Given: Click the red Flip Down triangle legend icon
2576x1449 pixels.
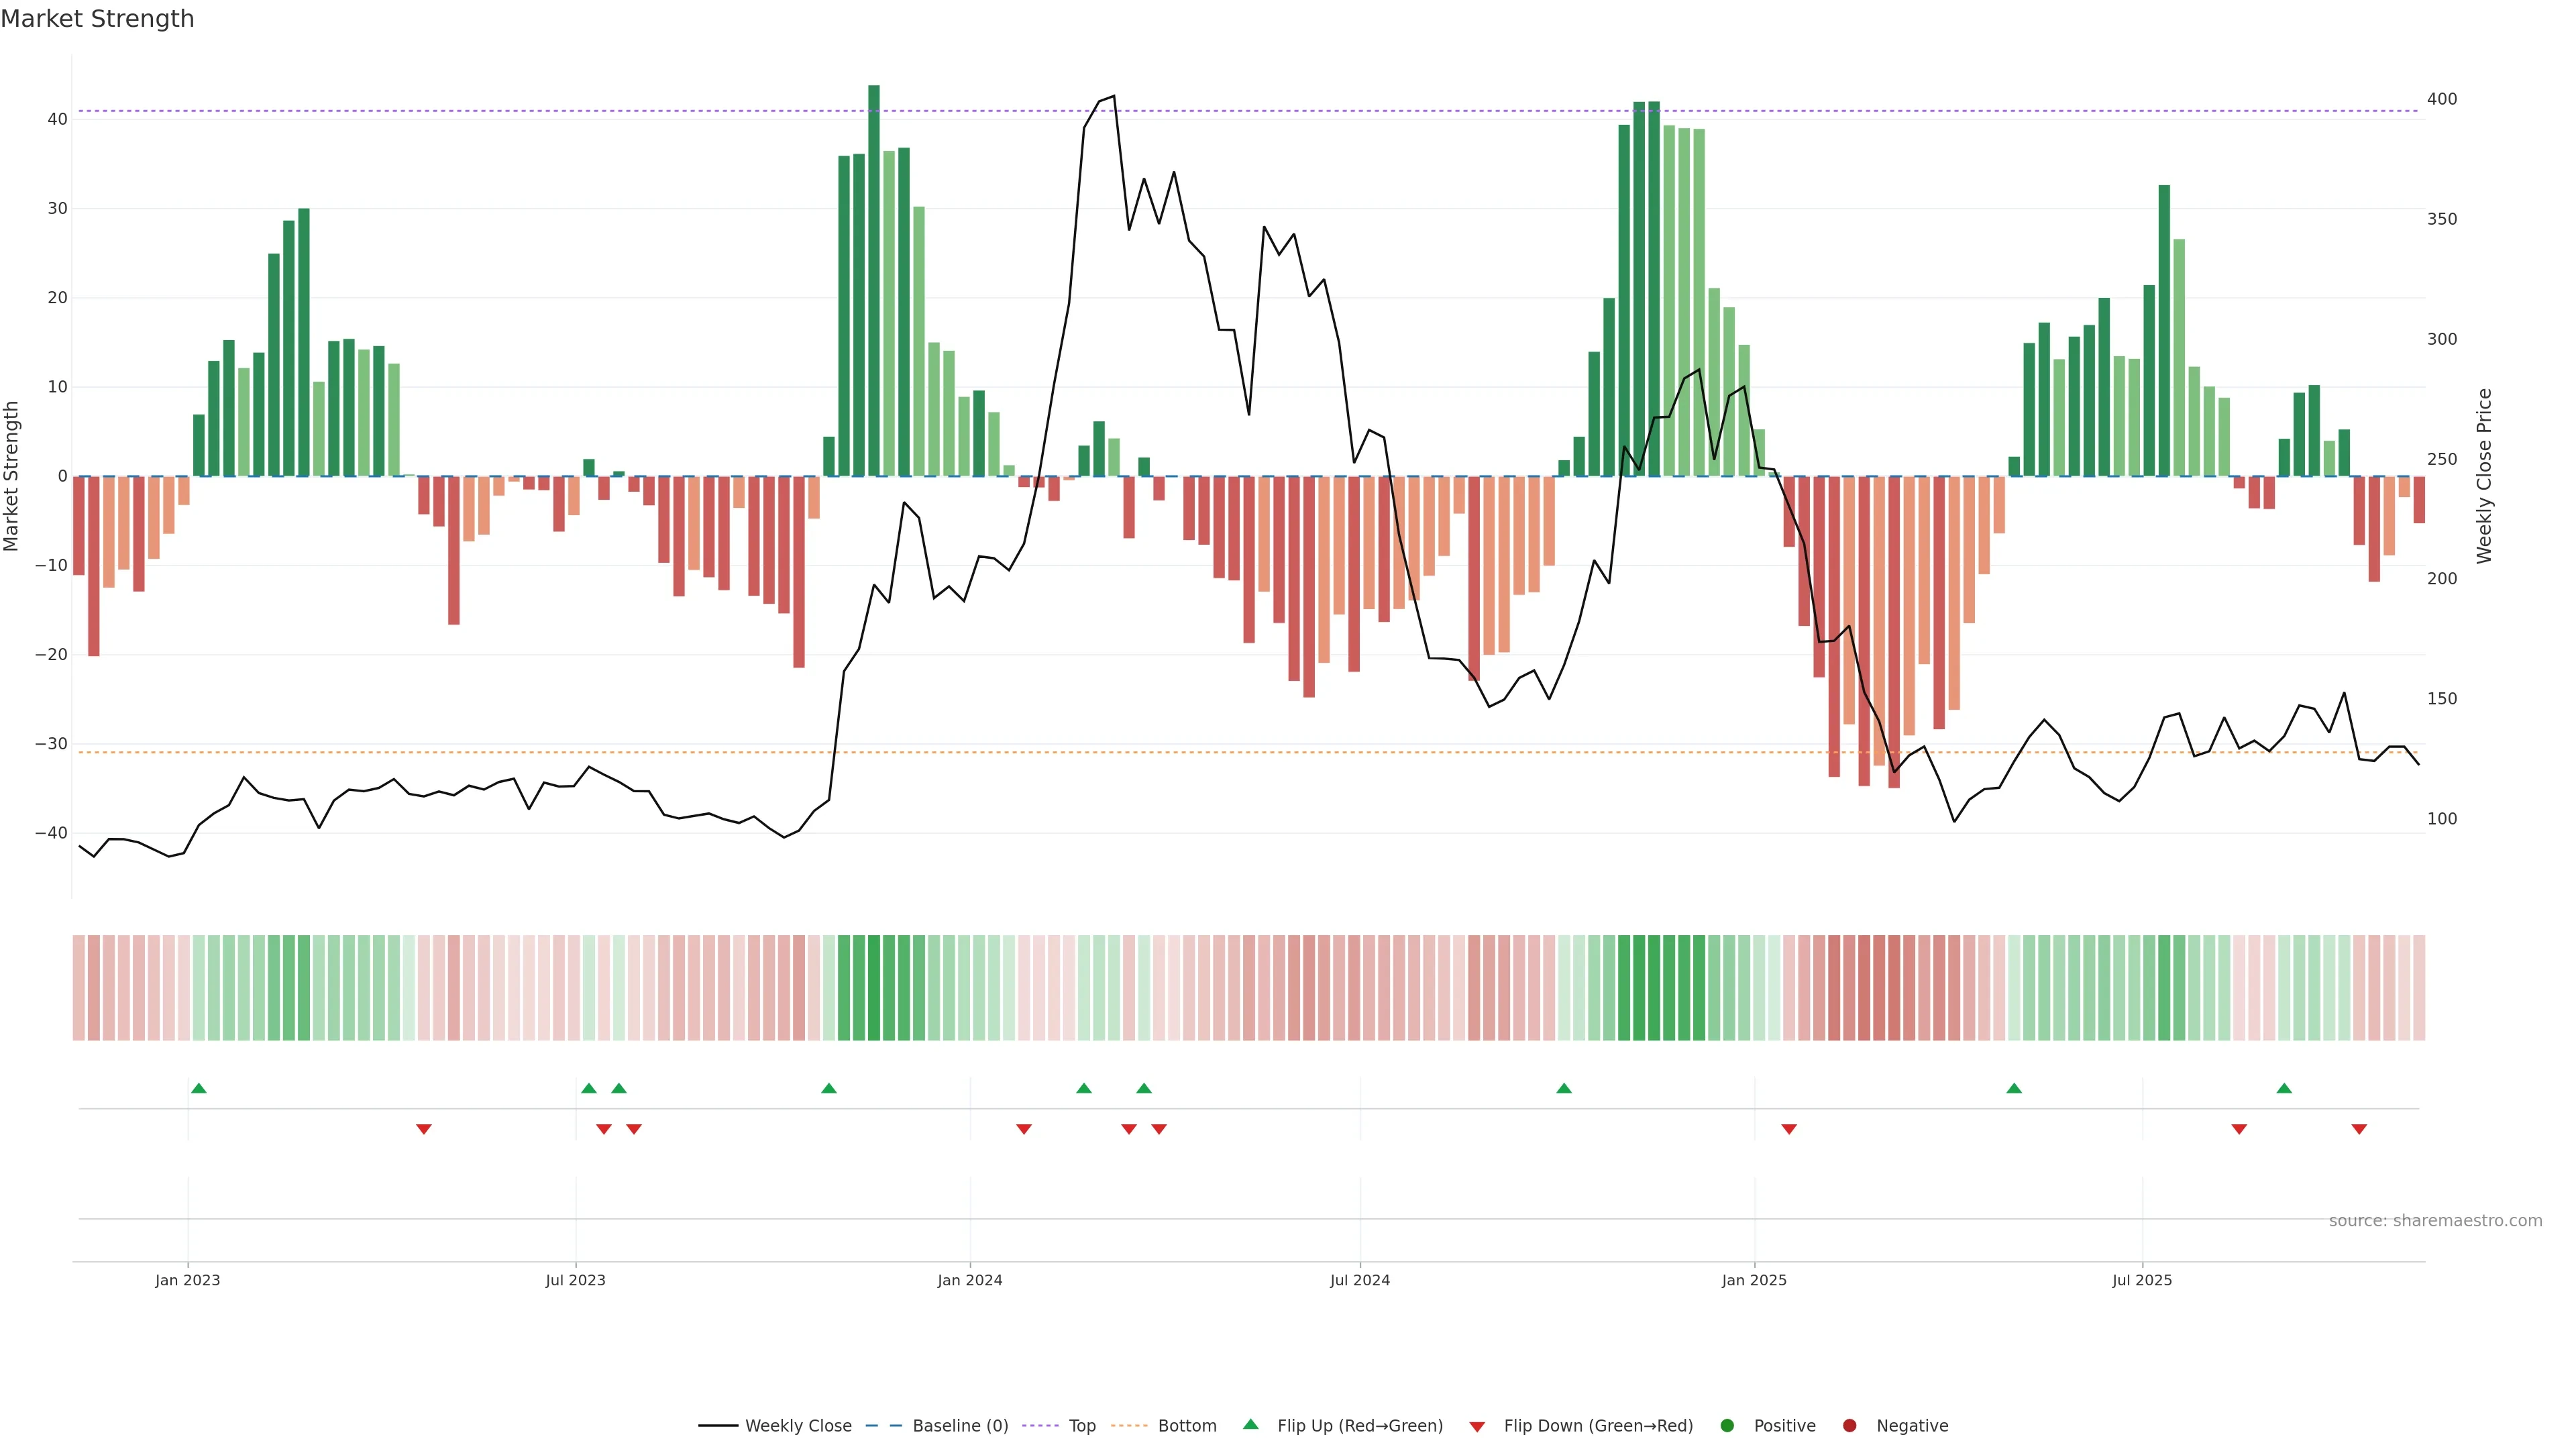Looking at the screenshot, I should click(1477, 1426).
